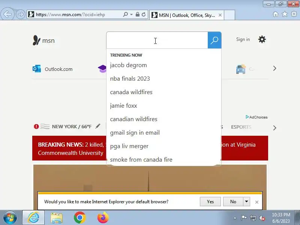
Task: Open Internet Explorer Tools gear icon
Action: [x=294, y=14]
